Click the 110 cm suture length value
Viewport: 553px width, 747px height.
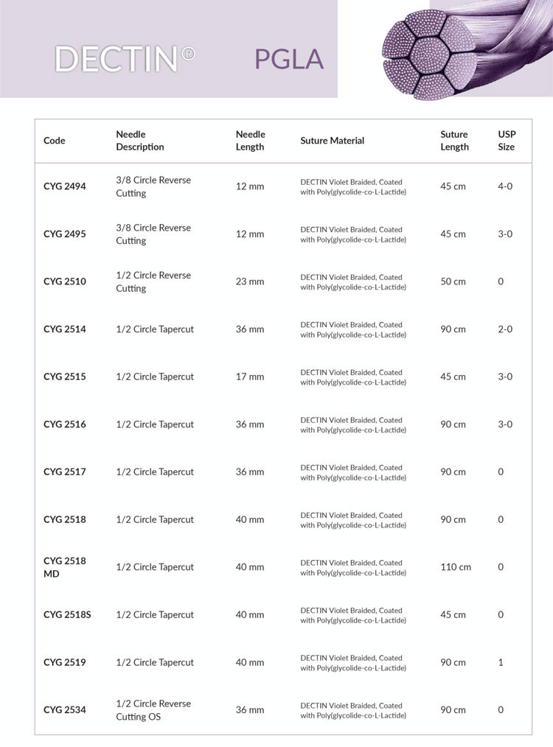tap(456, 567)
